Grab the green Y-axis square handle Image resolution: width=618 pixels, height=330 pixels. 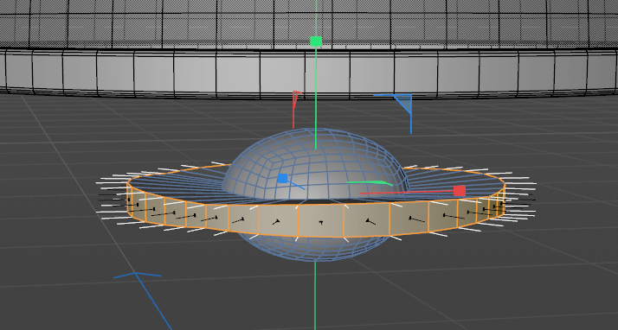click(x=316, y=41)
